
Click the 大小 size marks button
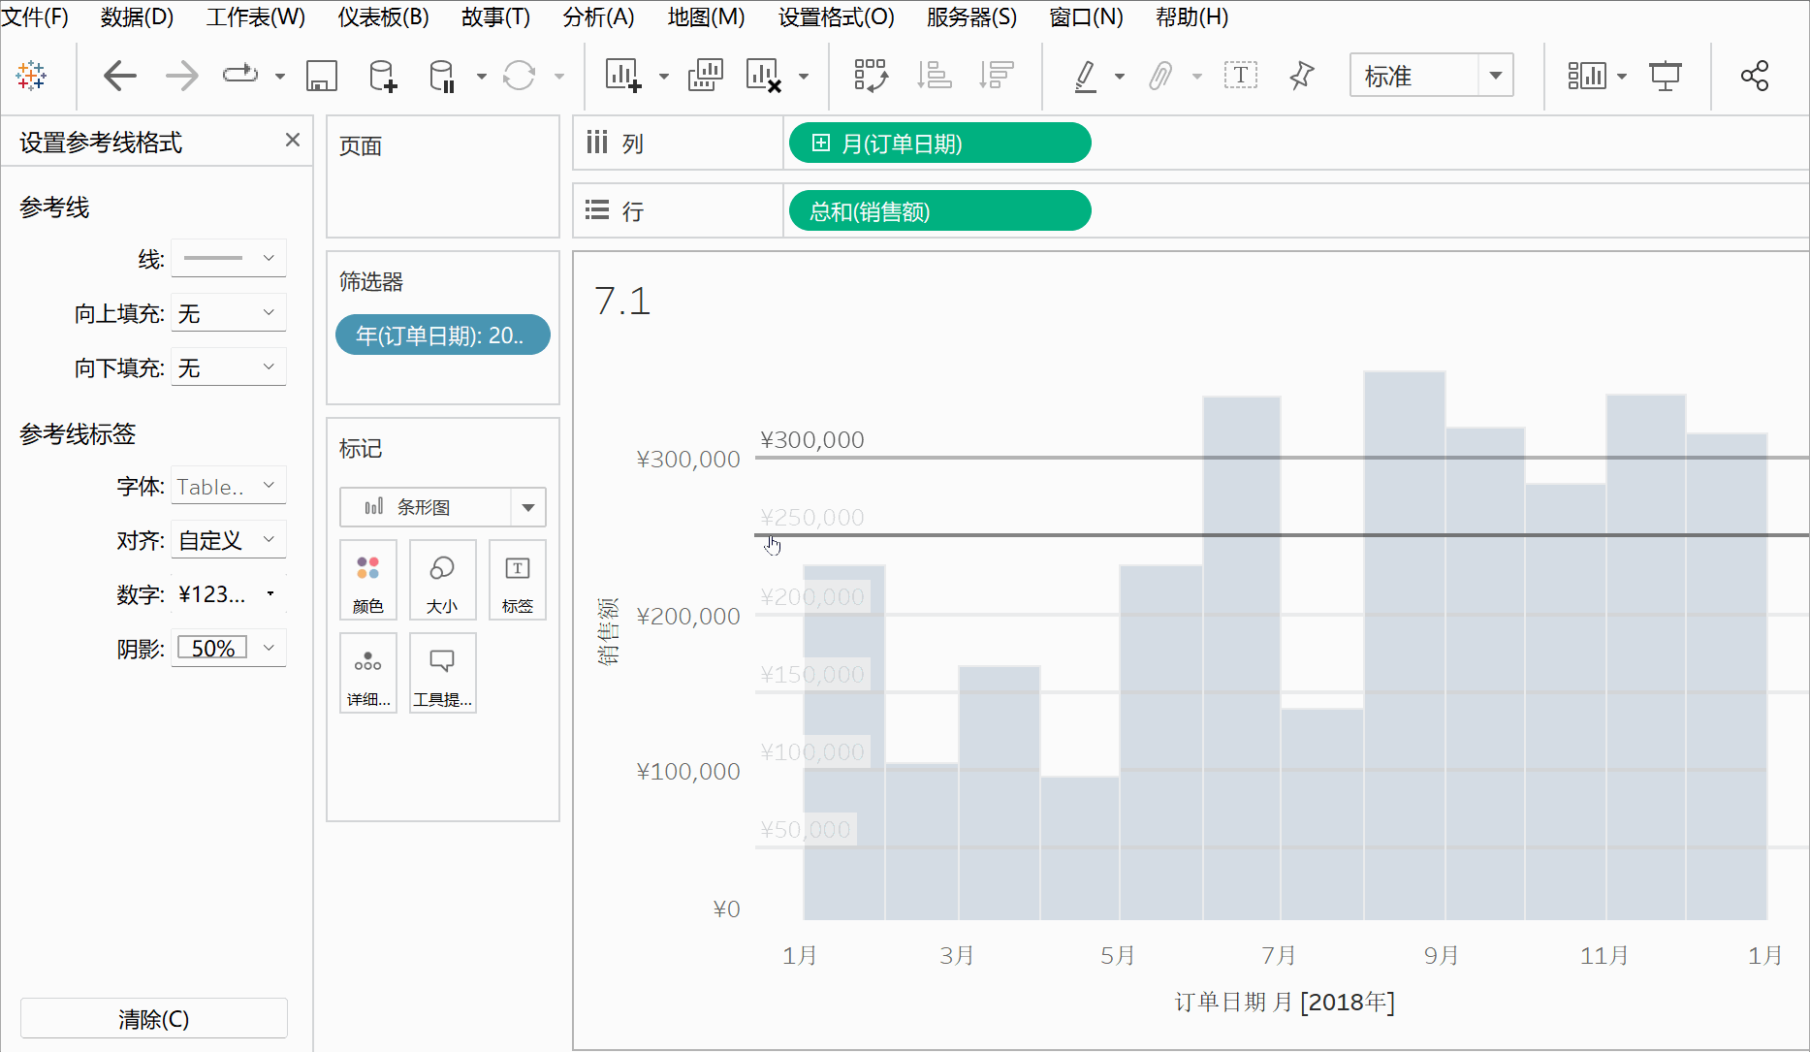click(442, 580)
